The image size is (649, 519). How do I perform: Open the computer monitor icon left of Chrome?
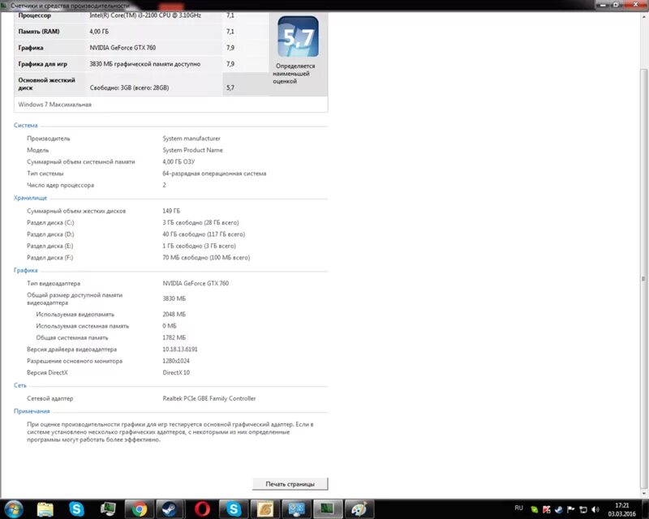click(x=108, y=509)
